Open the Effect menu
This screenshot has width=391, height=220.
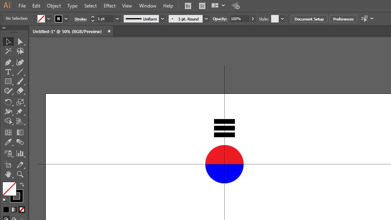coord(110,6)
